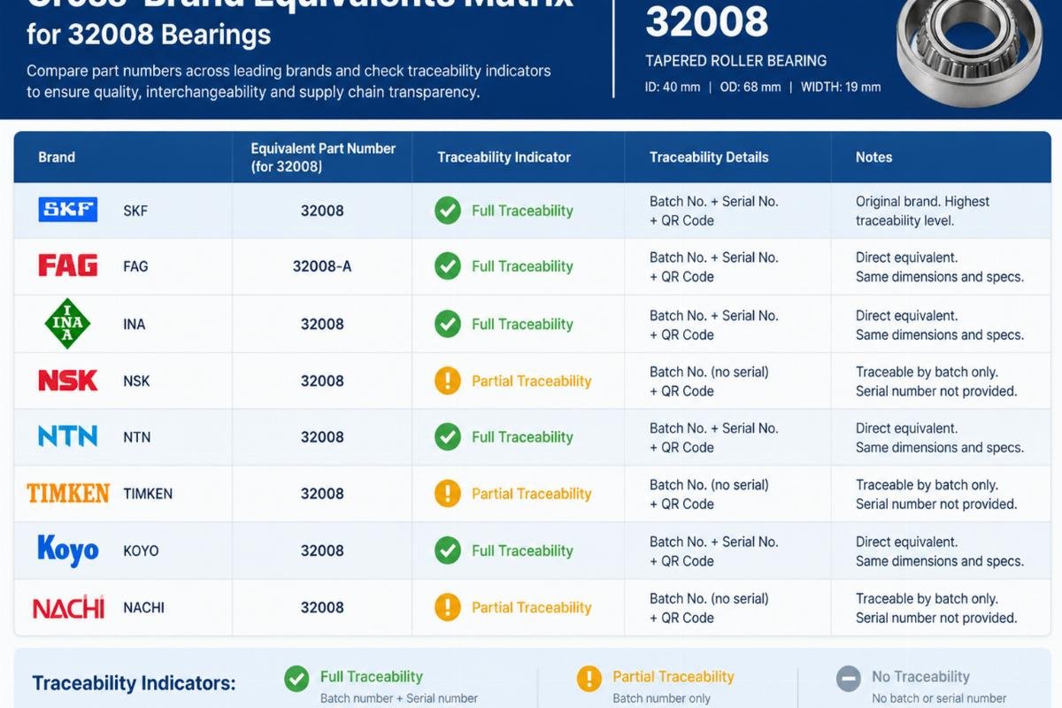Click the 'ID: 40 mm' dimension
Screen dimensions: 1062x708
pos(673,87)
